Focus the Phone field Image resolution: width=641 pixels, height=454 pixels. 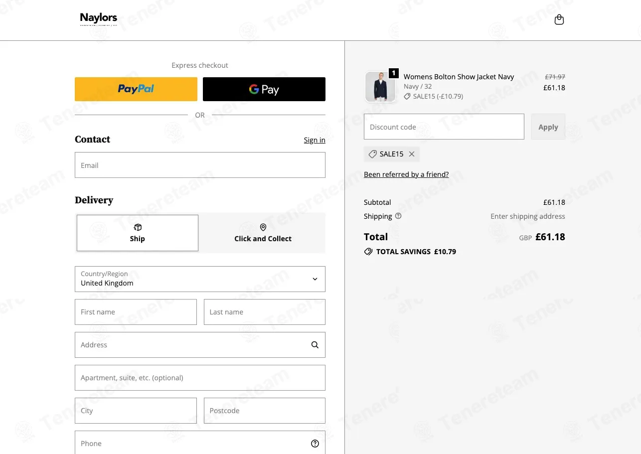point(200,443)
